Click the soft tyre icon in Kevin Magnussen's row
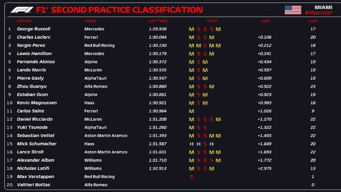The image size is (341, 192). click(198, 103)
